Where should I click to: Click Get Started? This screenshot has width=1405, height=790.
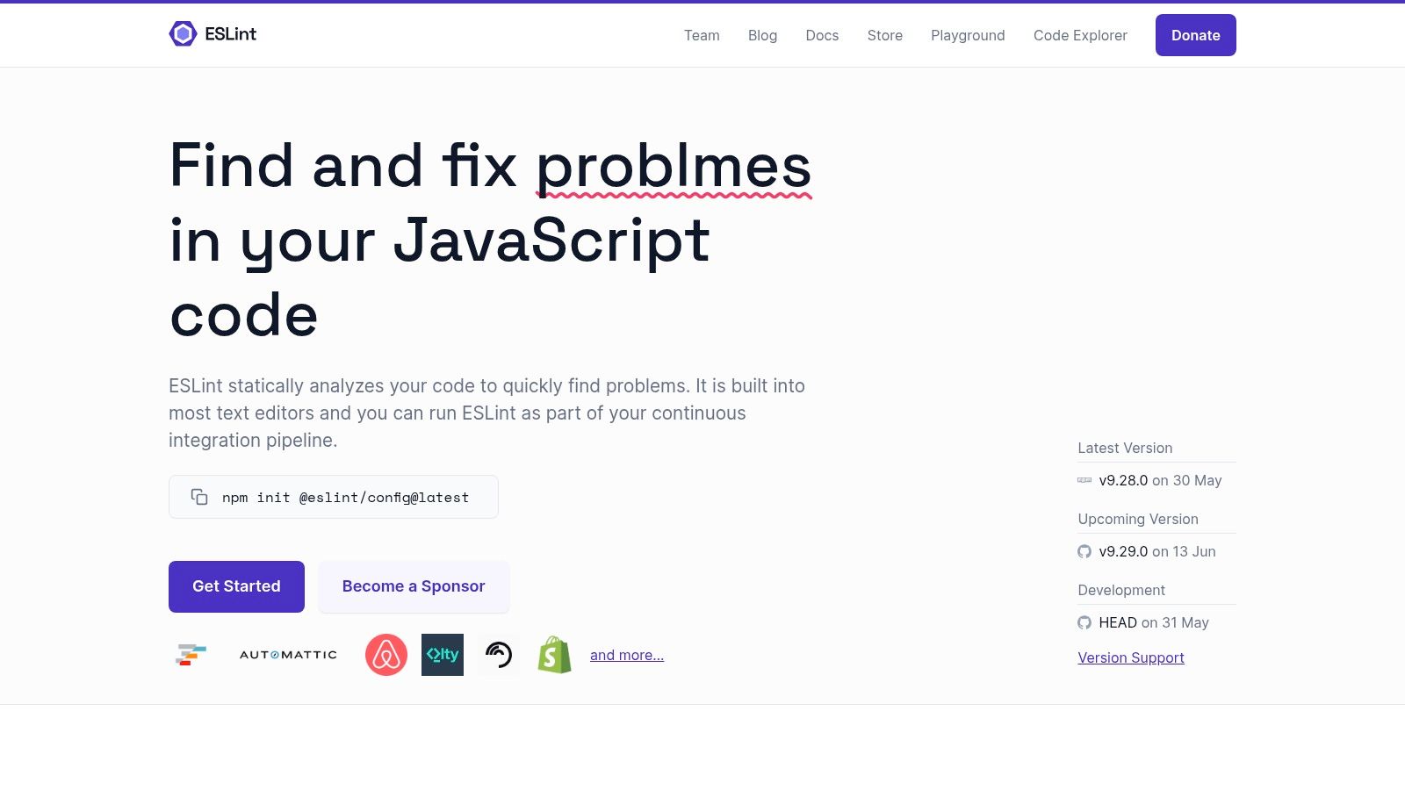[x=236, y=586]
